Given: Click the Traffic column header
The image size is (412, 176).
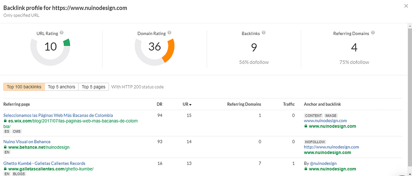Looking at the screenshot, I should point(289,104).
